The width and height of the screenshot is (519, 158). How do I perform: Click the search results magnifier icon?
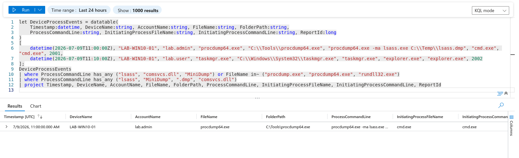pyautogui.click(x=501, y=105)
